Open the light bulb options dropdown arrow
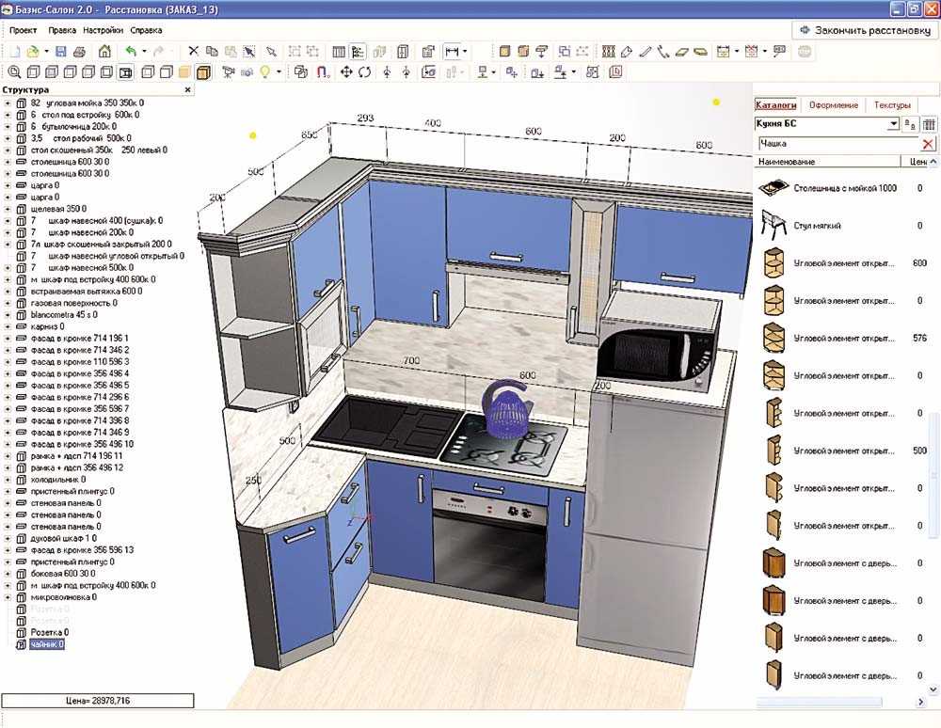Screen dimensions: 941x728 279,72
